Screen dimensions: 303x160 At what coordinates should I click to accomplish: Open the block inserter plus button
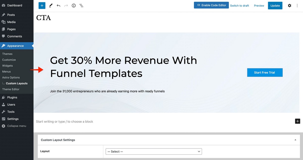pyautogui.click(x=42, y=6)
